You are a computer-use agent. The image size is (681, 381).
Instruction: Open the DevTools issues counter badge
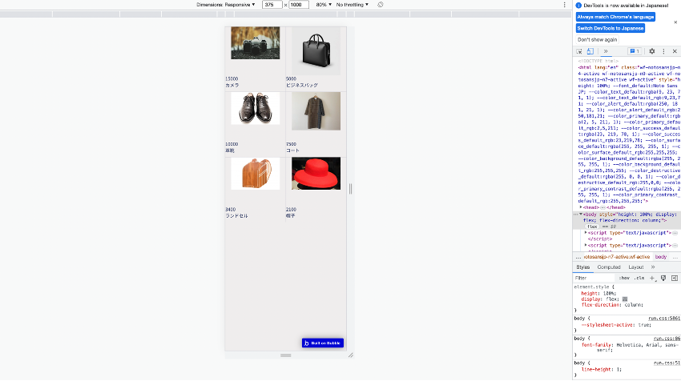635,51
